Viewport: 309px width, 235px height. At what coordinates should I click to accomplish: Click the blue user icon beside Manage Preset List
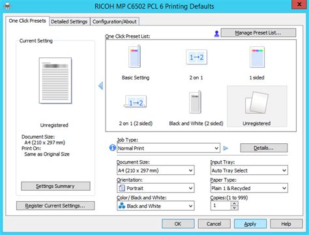coord(216,33)
